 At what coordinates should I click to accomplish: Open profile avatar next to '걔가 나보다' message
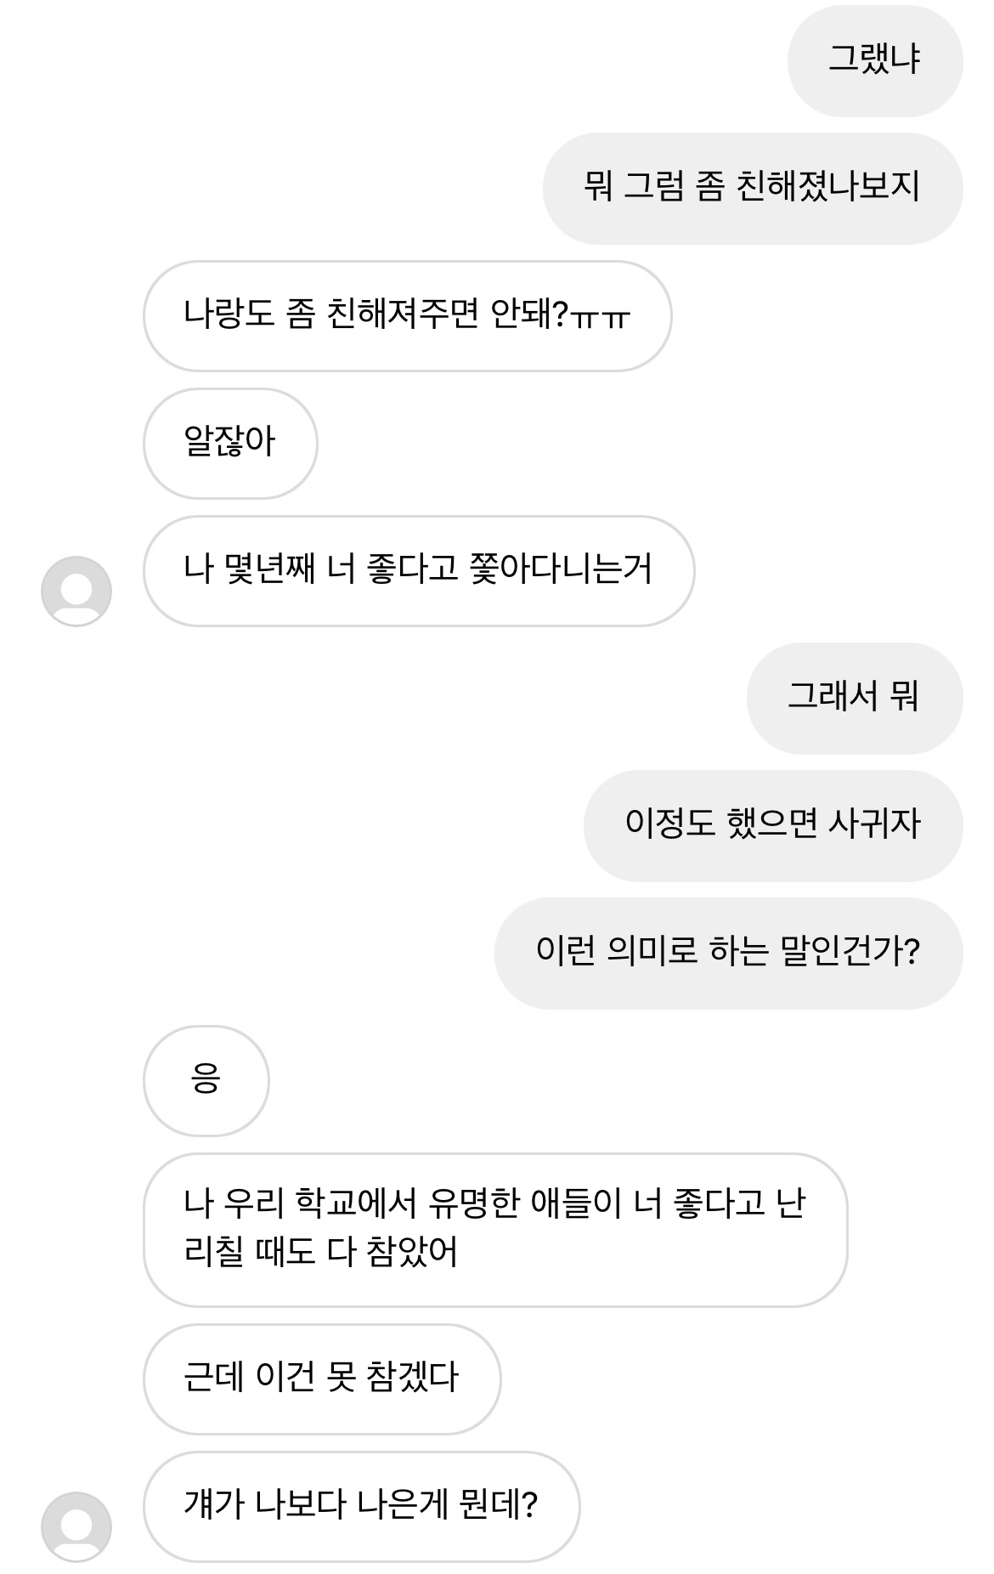[x=76, y=1526]
